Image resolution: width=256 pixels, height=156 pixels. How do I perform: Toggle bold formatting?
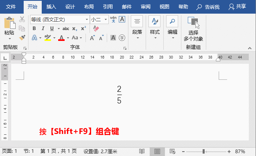point(34,28)
